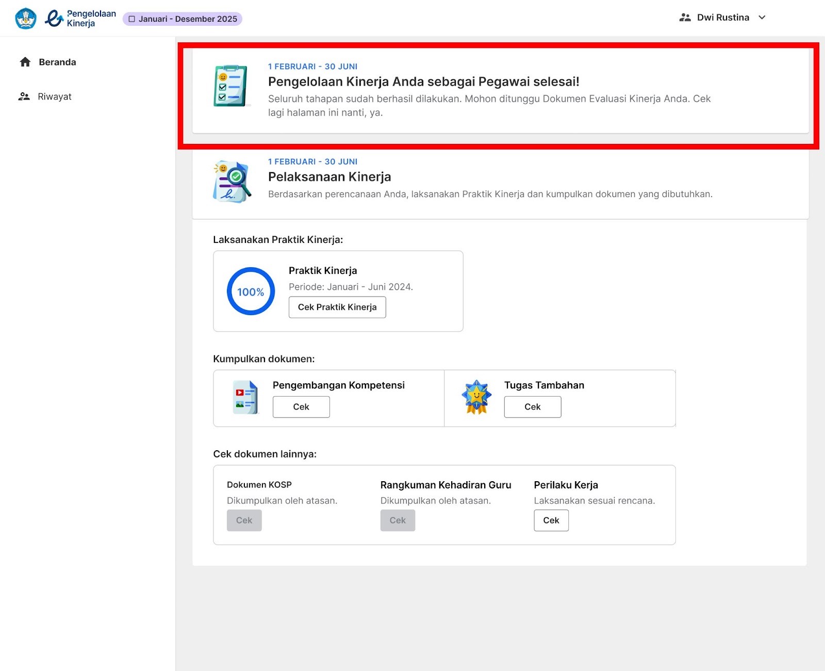Click the Pengelolaan Kinerja logo
The height and width of the screenshot is (671, 825).
coord(80,19)
